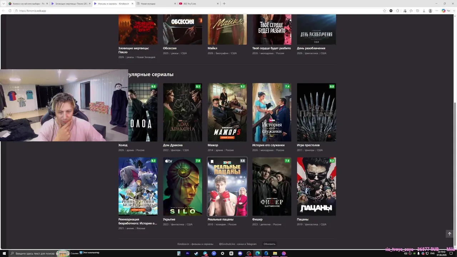Switch to the Новая вкладка tab

tap(156, 4)
